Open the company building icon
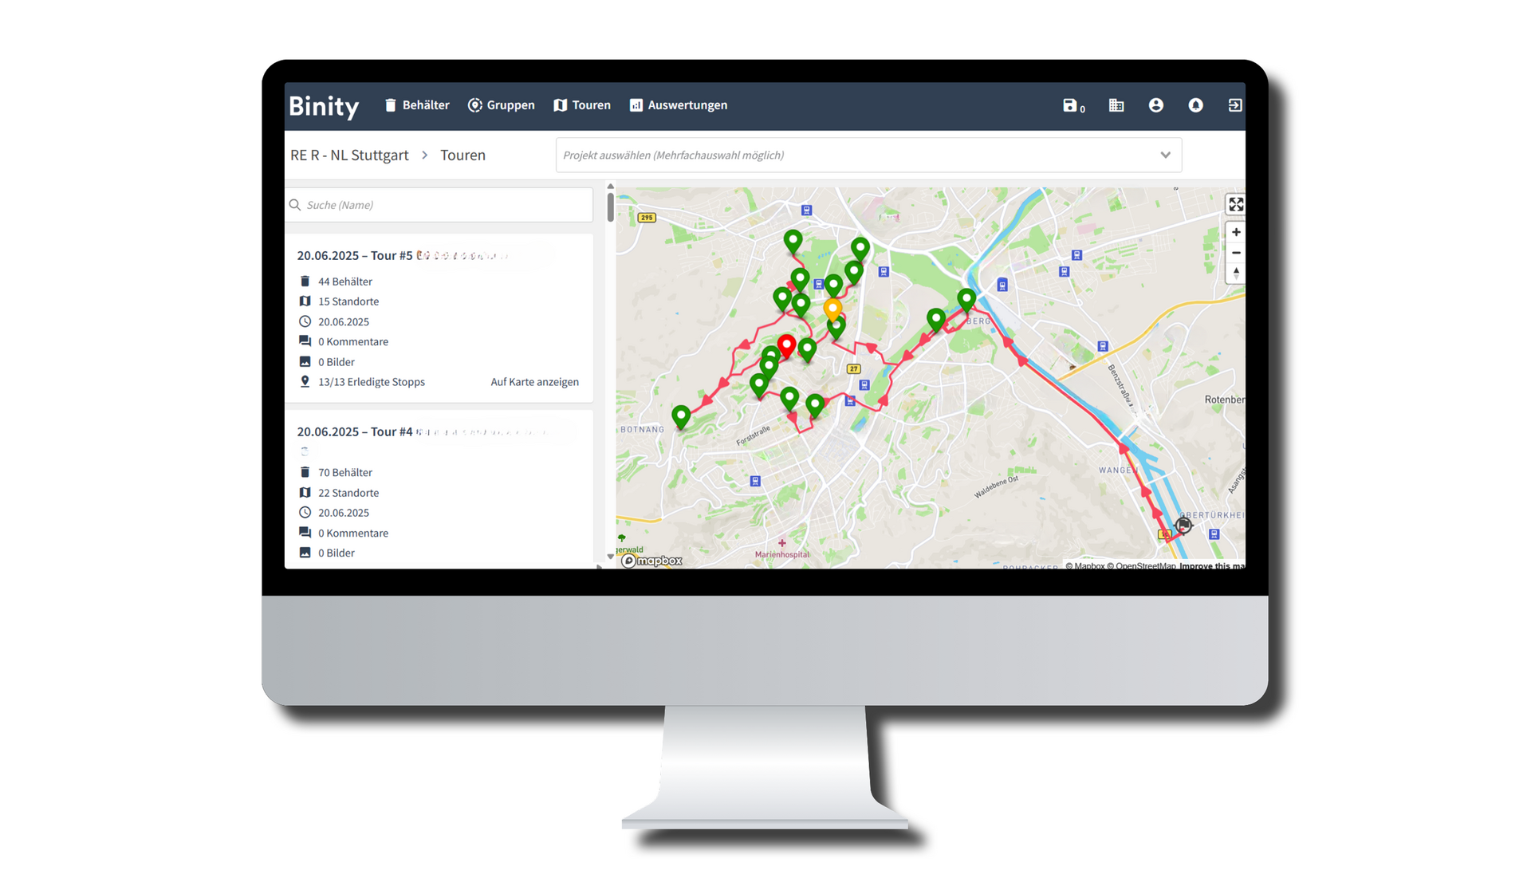Viewport: 1531px width, 890px height. tap(1116, 105)
